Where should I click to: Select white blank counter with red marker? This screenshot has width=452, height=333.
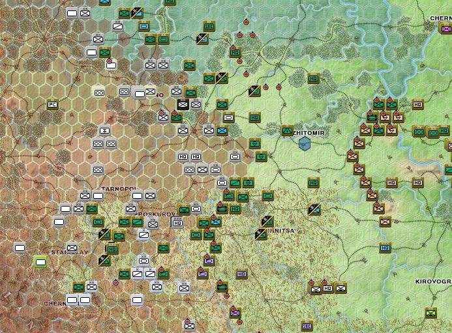[111, 65]
